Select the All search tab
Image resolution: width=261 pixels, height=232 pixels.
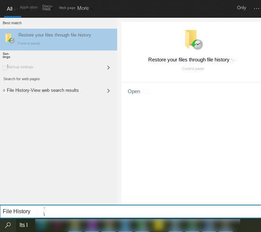tap(10, 9)
